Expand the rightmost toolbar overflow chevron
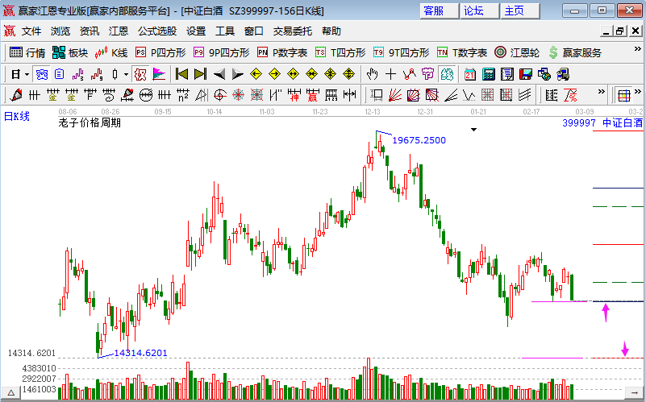 point(638,91)
